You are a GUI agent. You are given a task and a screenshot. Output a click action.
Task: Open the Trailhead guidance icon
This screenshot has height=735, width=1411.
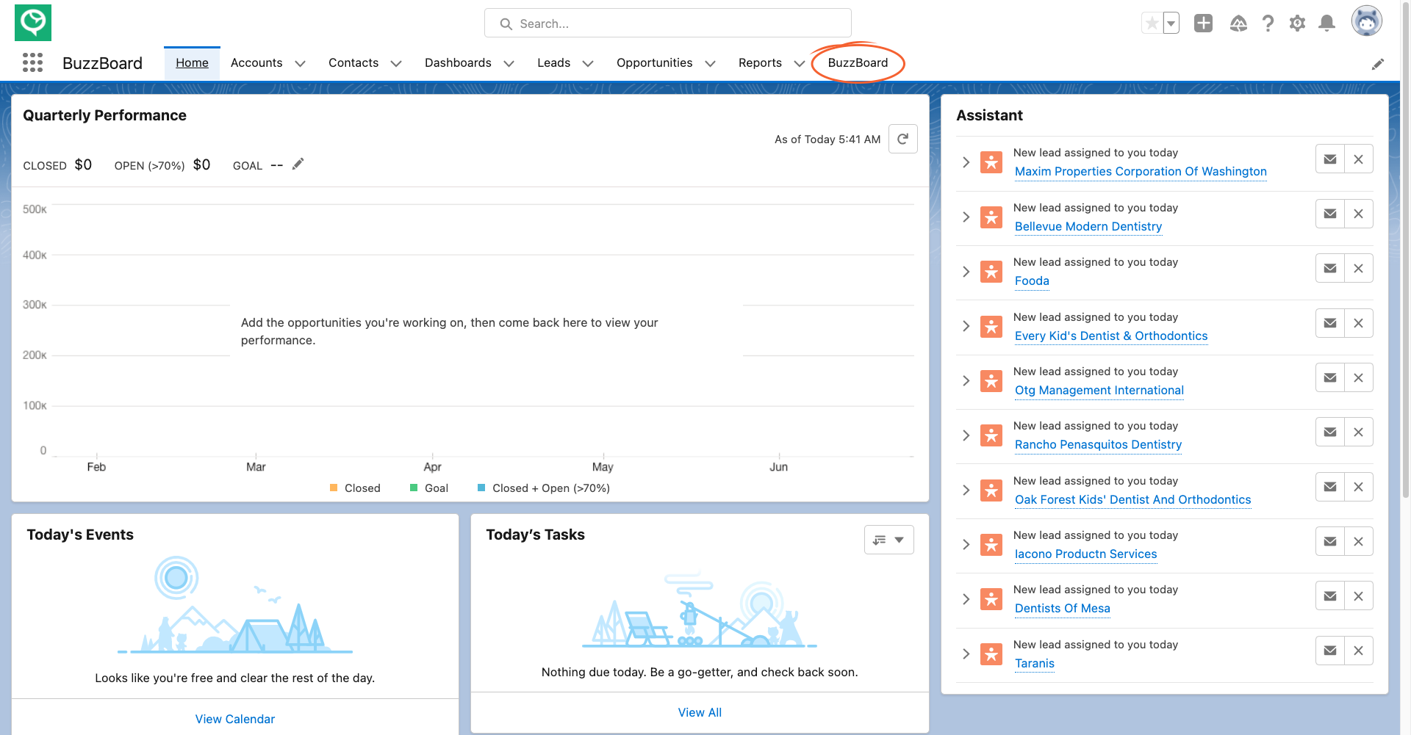pyautogui.click(x=1238, y=23)
